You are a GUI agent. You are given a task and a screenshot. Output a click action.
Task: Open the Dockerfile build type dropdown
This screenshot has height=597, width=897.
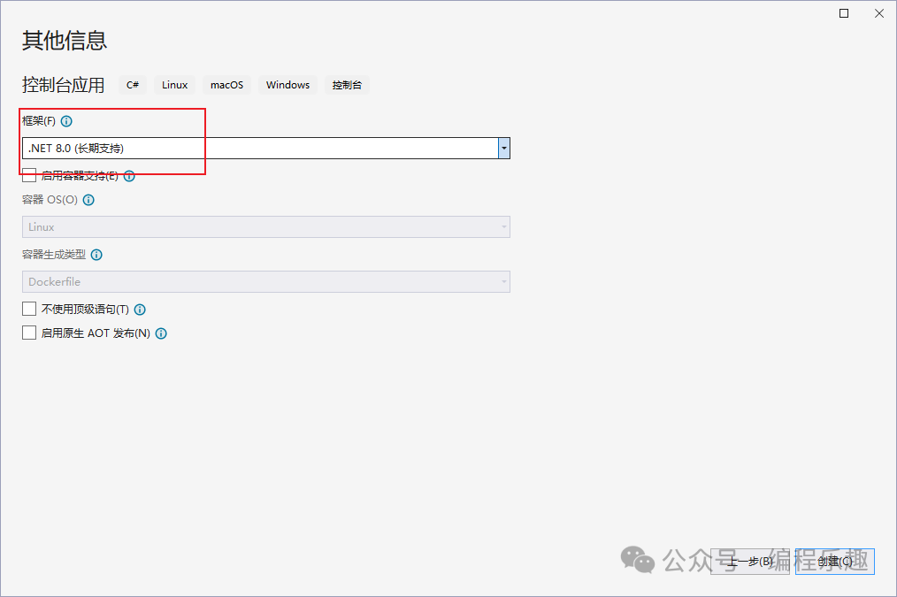(266, 282)
